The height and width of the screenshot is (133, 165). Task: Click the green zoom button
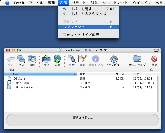pos(19,50)
